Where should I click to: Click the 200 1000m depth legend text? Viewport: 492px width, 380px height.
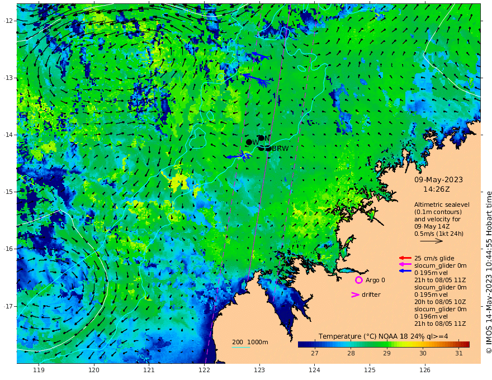click(250, 342)
